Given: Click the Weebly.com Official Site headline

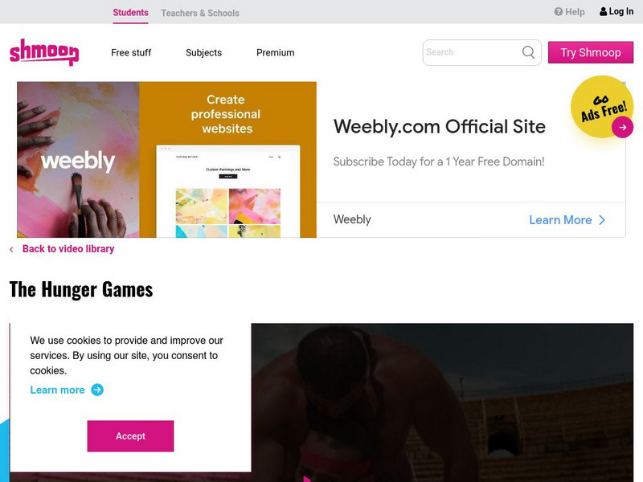Looking at the screenshot, I should tap(439, 127).
